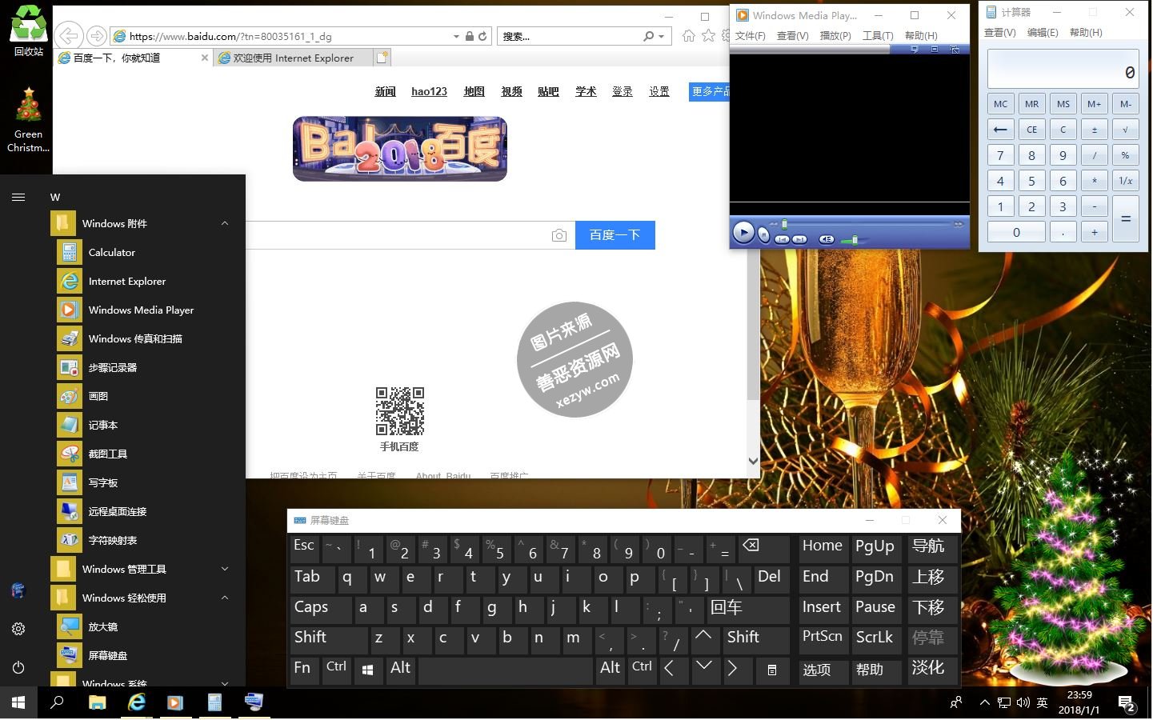Screen dimensions: 1153x720
Task: Click the 地图 link on Baidu
Action: (x=474, y=92)
